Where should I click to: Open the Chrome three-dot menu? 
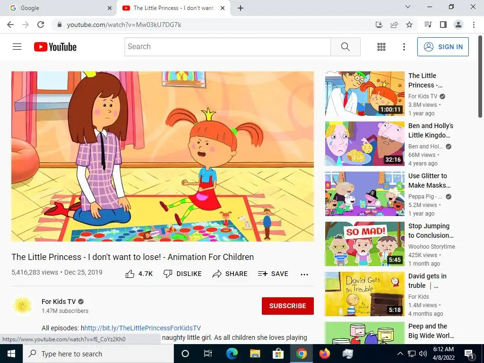point(474,25)
